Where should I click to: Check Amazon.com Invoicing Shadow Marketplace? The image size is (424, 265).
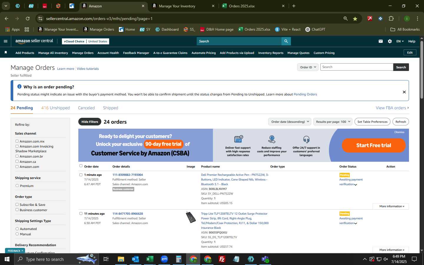tap(17, 146)
